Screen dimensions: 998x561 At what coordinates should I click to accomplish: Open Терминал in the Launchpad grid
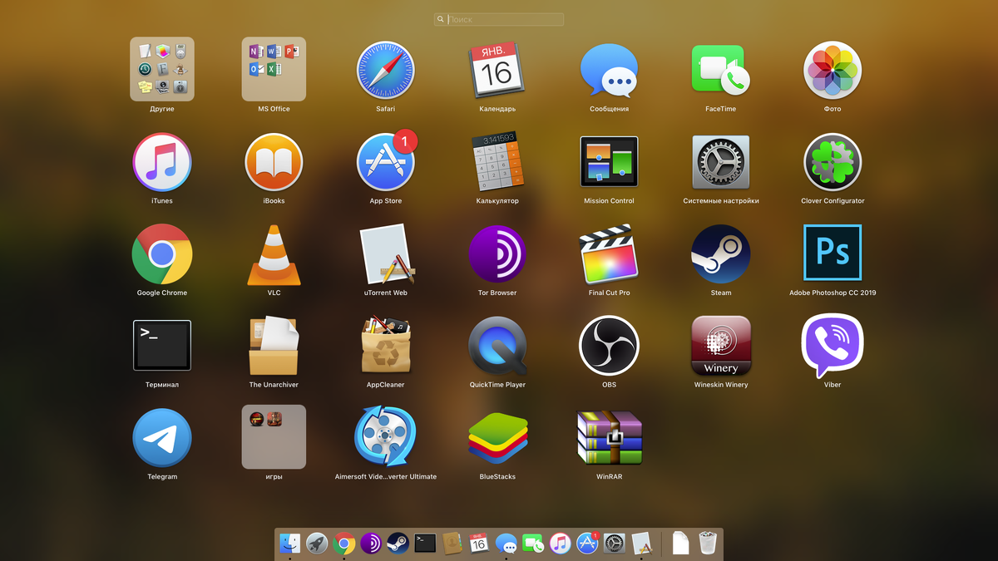[x=162, y=345]
